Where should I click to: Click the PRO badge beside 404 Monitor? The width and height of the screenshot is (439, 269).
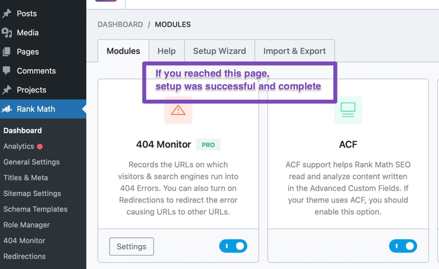click(x=208, y=145)
